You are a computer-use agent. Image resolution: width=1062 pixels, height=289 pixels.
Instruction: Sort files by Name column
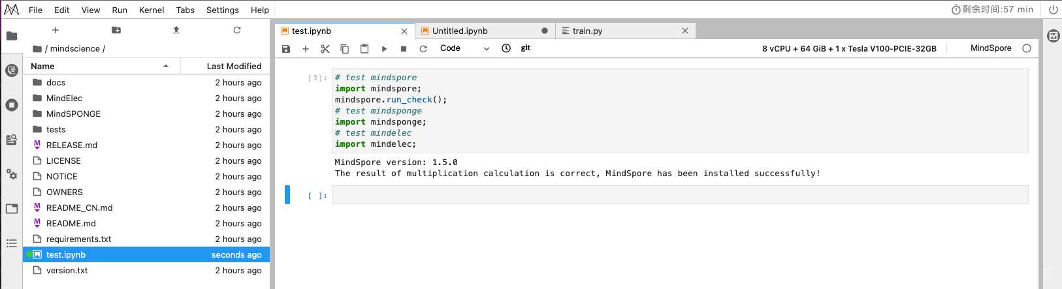[101, 66]
